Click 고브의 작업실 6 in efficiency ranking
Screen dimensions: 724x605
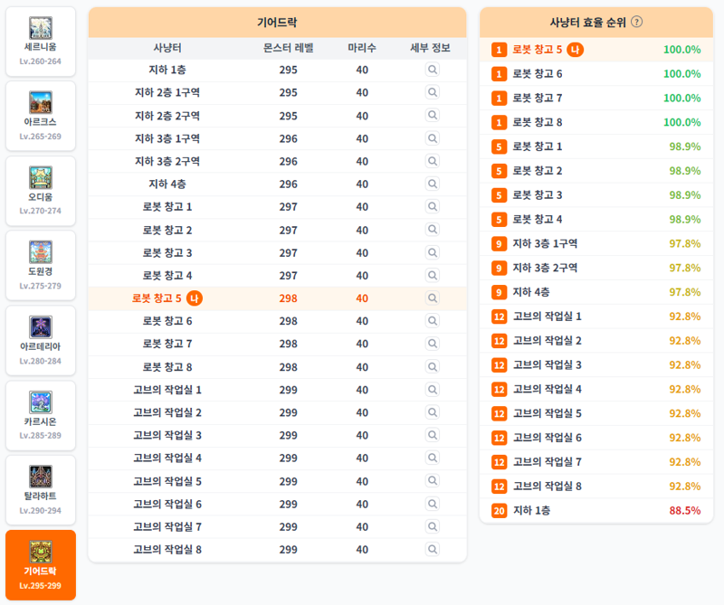596,438
